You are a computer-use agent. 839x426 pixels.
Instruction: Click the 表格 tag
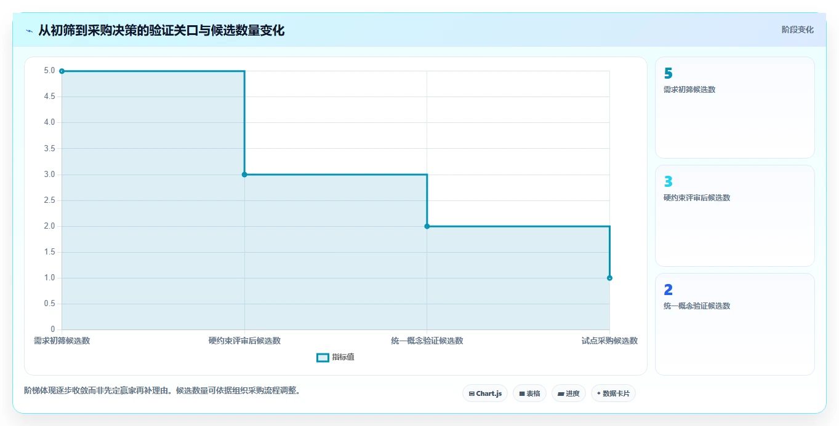coord(529,393)
